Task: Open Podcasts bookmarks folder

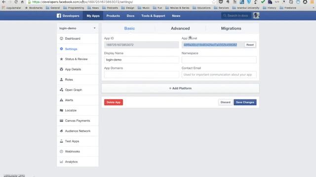Action: tap(110, 8)
